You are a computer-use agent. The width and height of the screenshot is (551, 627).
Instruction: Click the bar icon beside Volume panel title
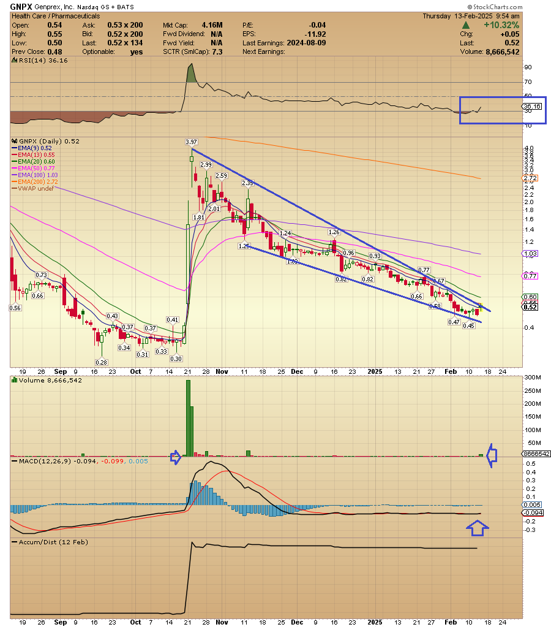click(x=14, y=380)
